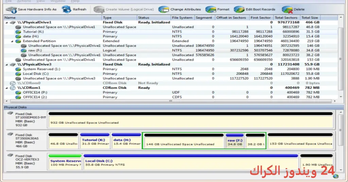Select the System Reserved partition block
348x182 pixels.
[x=65, y=162]
